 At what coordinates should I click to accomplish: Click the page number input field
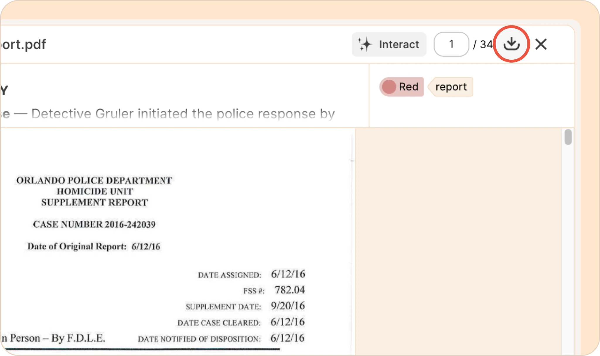tap(451, 44)
